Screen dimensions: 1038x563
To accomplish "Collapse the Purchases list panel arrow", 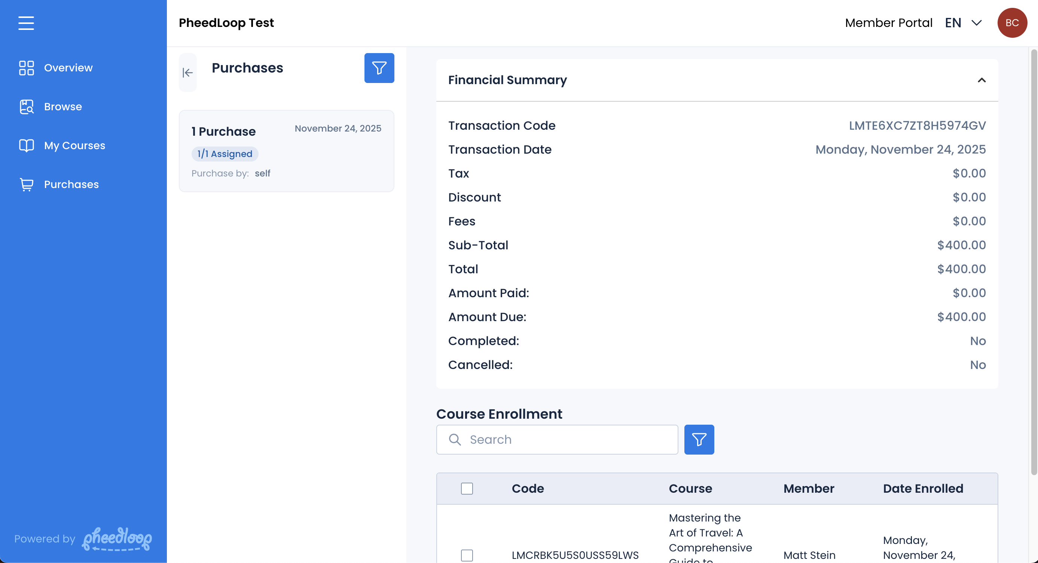I will click(x=188, y=73).
